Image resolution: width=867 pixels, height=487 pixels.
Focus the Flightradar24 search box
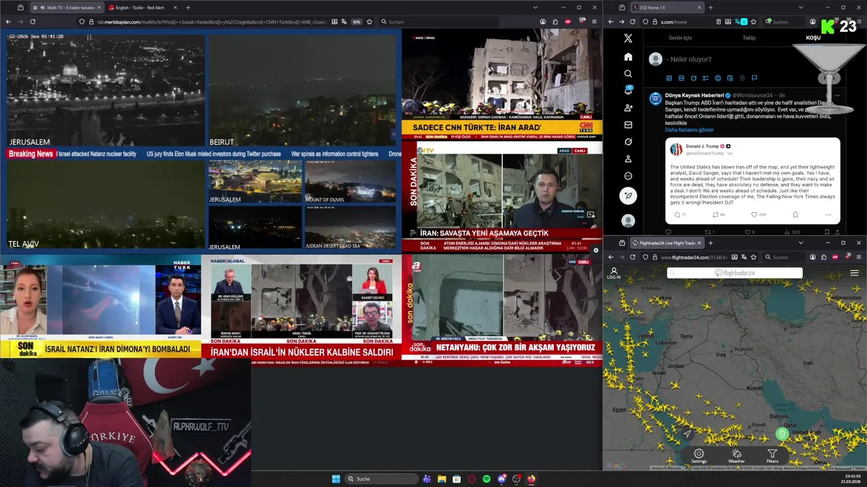(x=735, y=273)
